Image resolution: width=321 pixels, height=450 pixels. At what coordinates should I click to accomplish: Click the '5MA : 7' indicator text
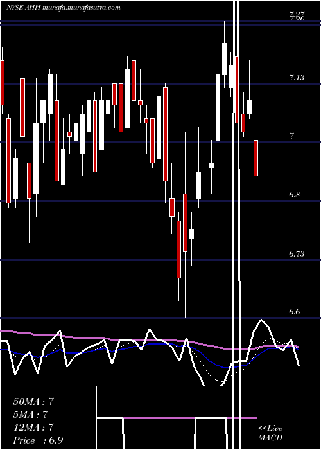click(30, 414)
